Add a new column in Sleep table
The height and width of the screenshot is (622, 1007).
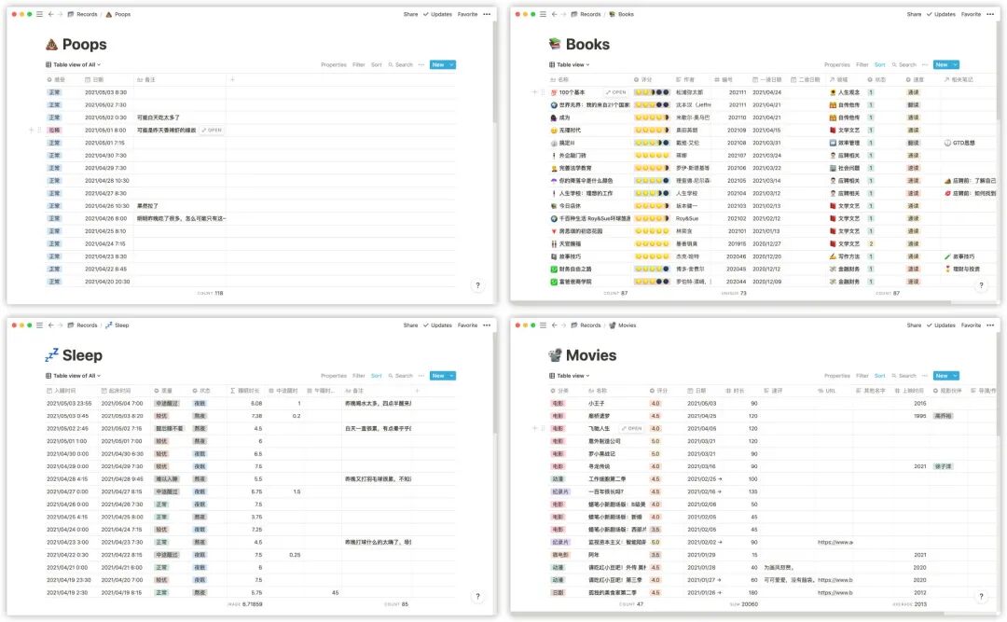click(x=417, y=391)
